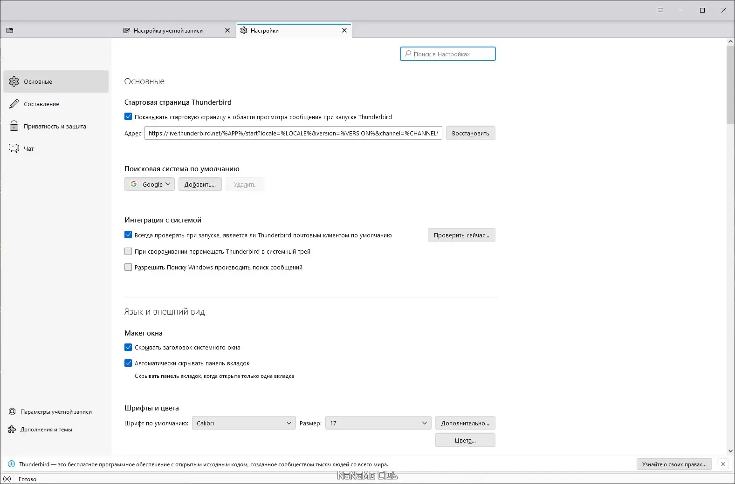The height and width of the screenshot is (484, 735).
Task: Click the scrollbar up arrow
Action: pyautogui.click(x=730, y=42)
